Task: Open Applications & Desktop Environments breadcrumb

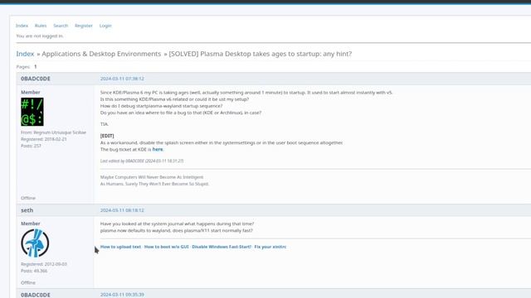Action: click(x=101, y=54)
